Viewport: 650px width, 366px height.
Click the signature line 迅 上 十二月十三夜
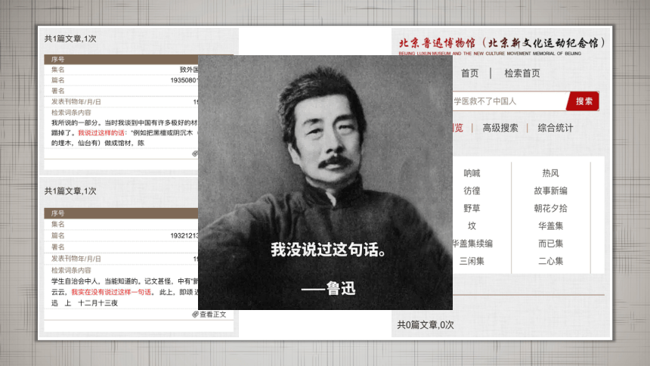pyautogui.click(x=85, y=303)
